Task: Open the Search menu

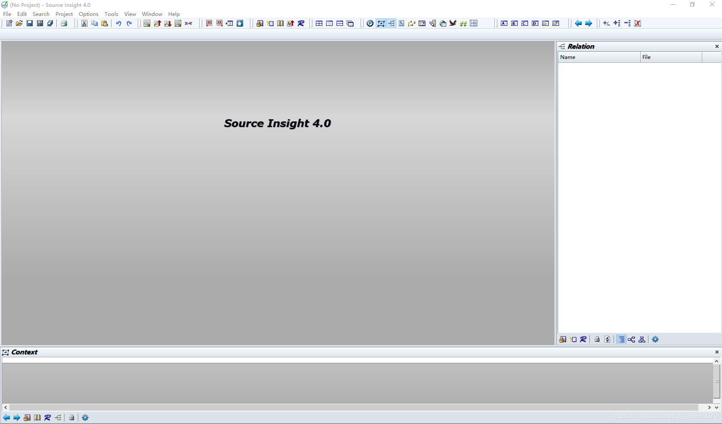Action: [41, 14]
